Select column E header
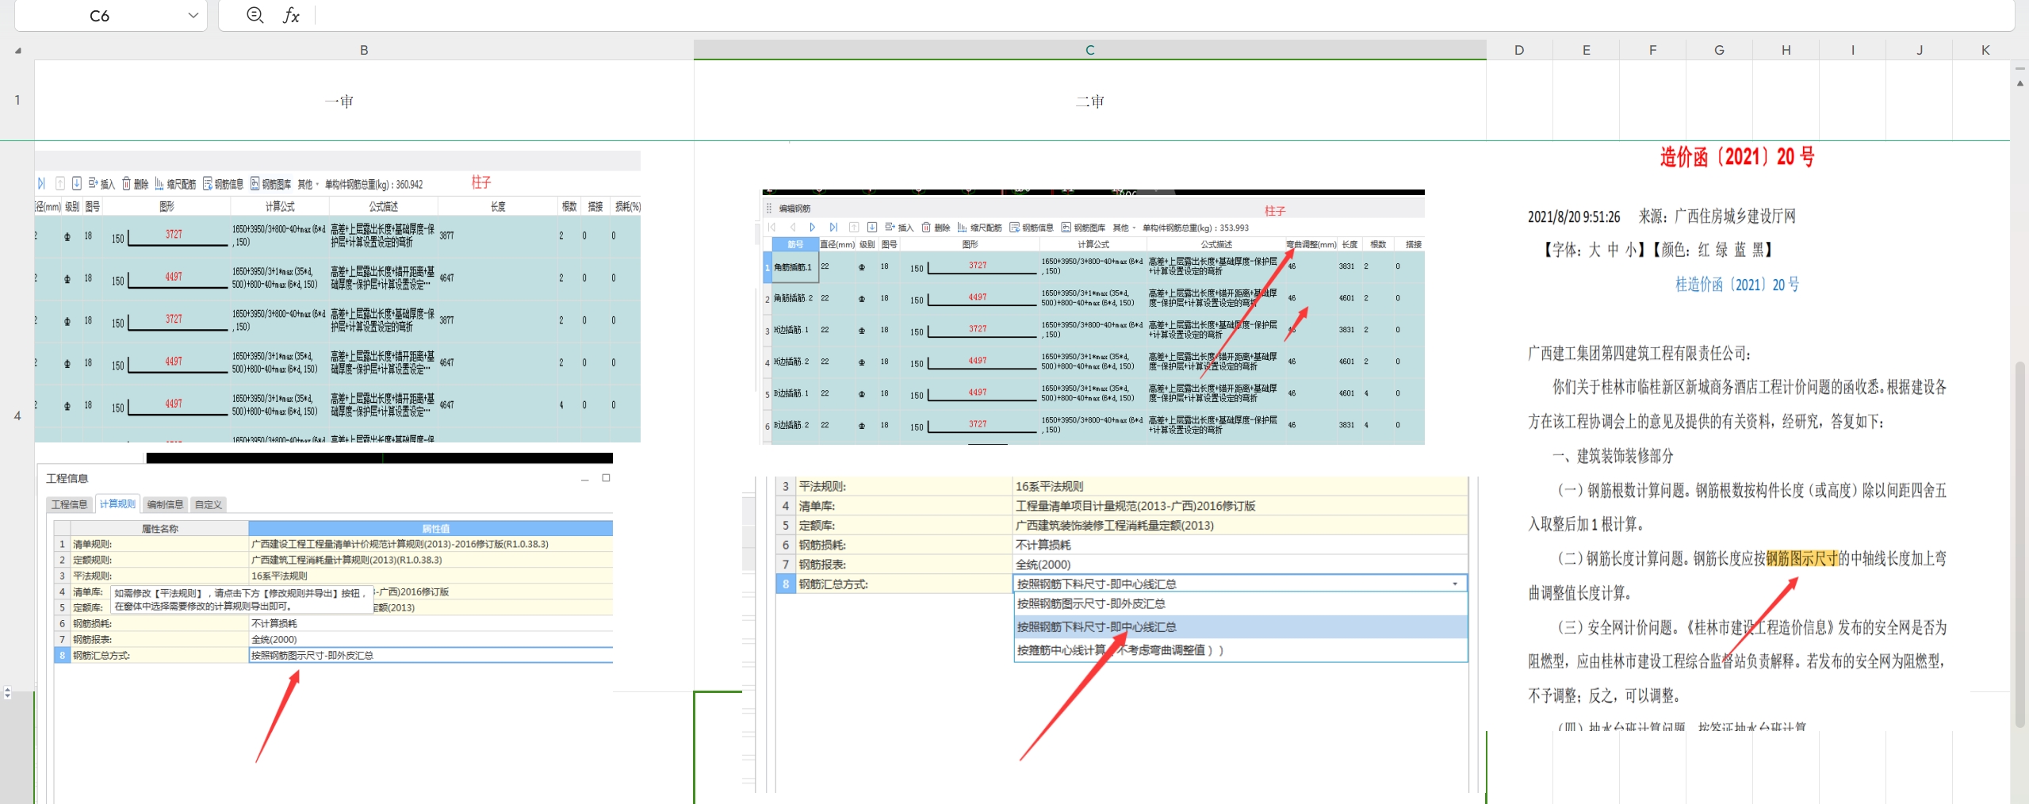Viewport: 2029px width, 804px height. pos(1586,50)
